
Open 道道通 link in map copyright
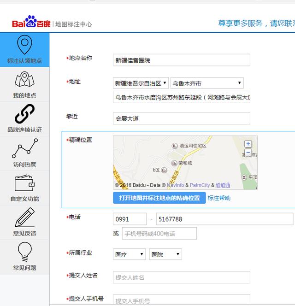pos(223,185)
